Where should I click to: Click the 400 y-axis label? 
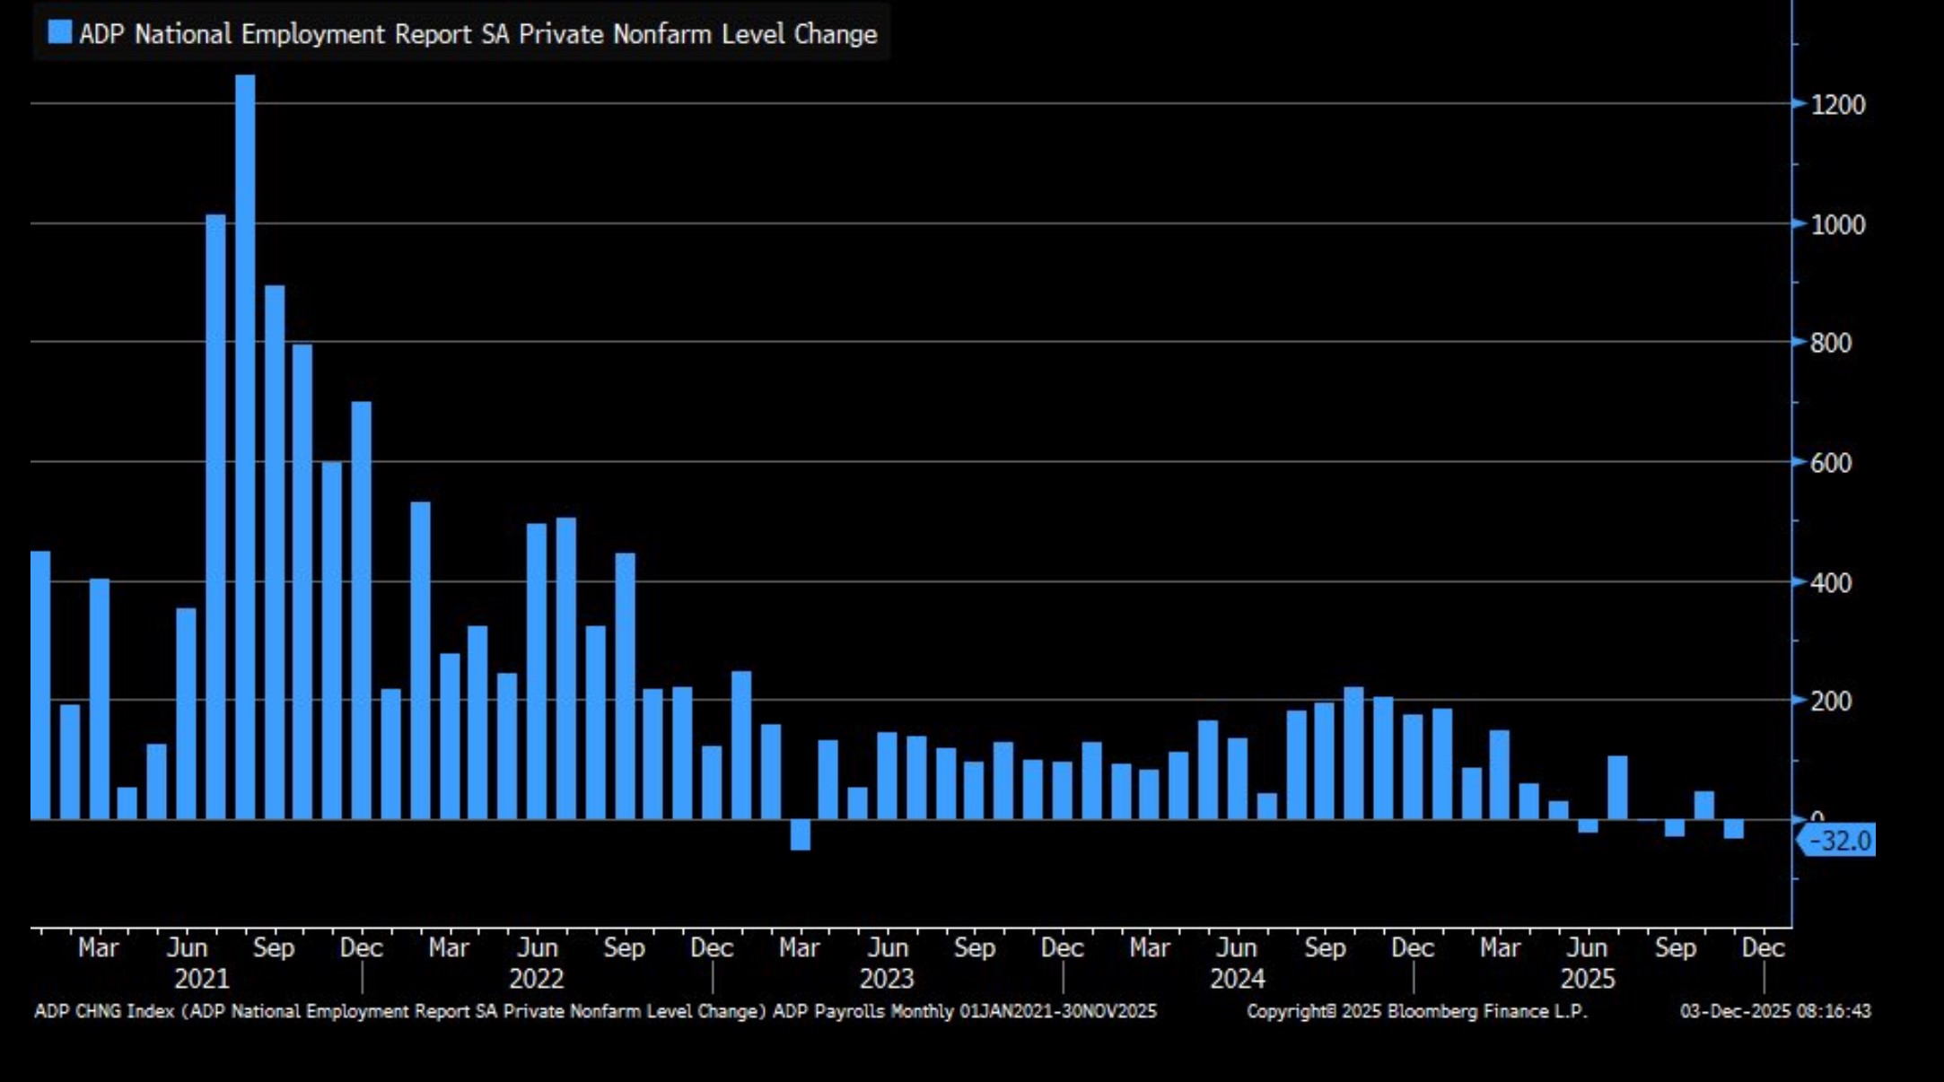1831,583
